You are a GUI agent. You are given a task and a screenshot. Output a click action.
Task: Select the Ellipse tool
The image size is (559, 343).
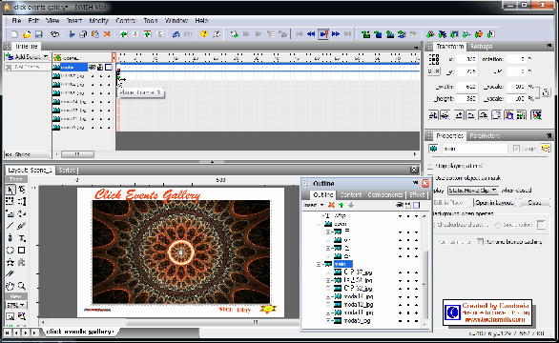[x=10, y=250]
